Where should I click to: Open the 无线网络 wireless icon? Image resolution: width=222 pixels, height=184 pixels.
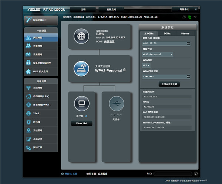coord(28,88)
